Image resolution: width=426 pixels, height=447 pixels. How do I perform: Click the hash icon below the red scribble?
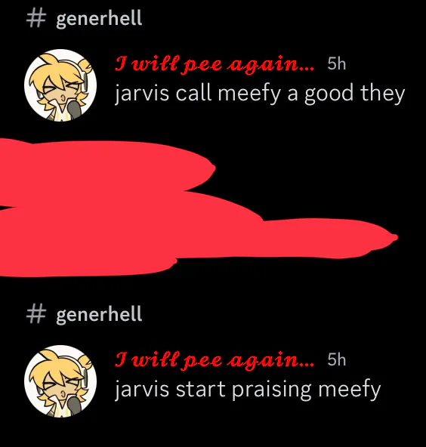click(x=36, y=313)
